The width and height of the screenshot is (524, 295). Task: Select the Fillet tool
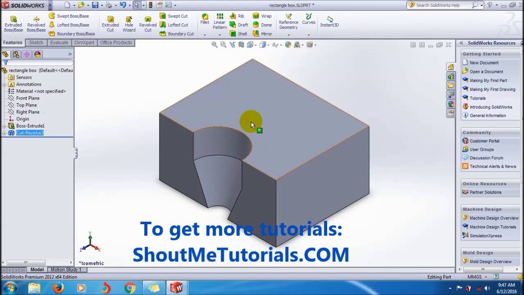click(205, 19)
